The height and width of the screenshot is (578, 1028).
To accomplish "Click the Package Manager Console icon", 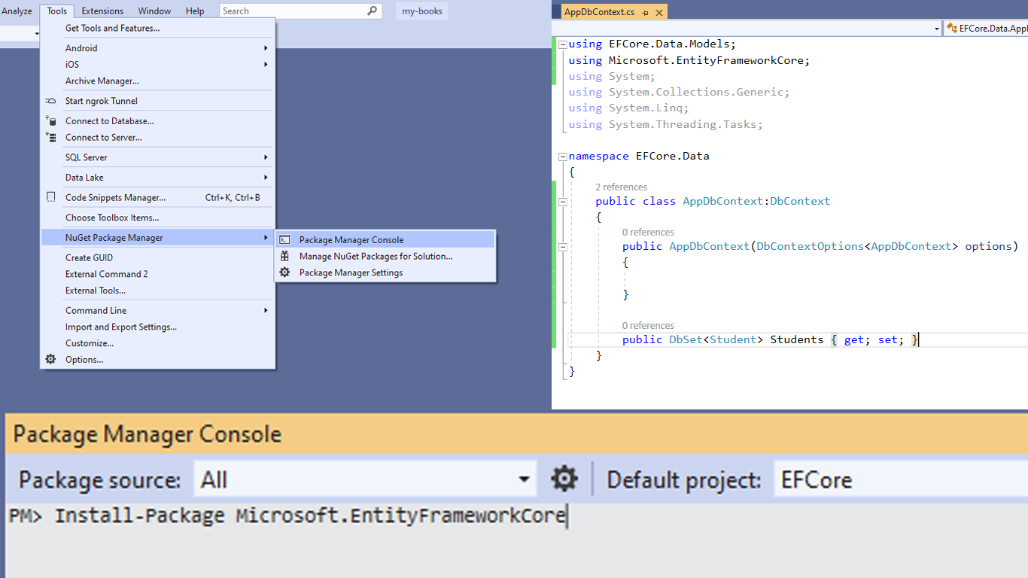I will (x=284, y=239).
